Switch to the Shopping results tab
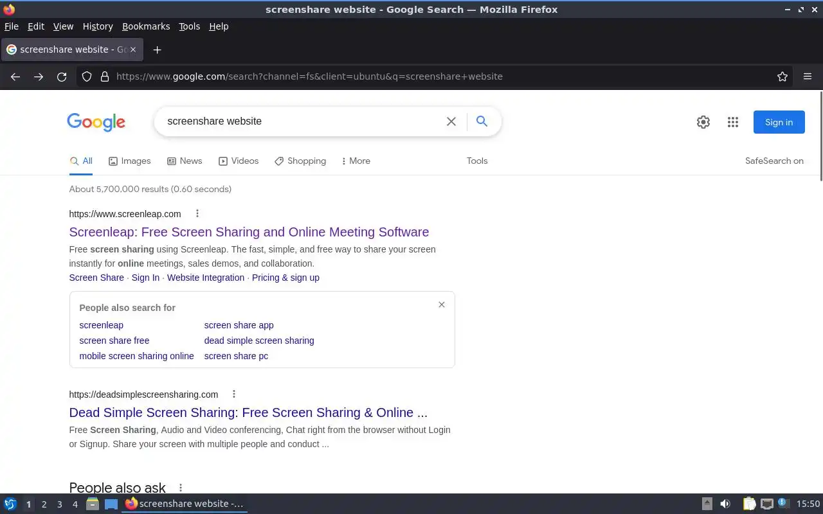The height and width of the screenshot is (514, 823). (x=300, y=161)
